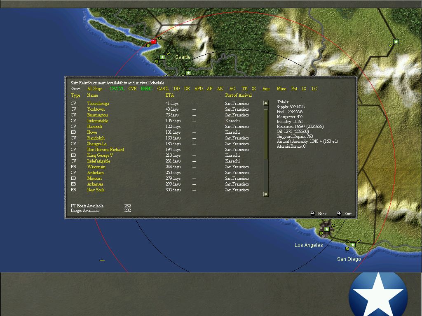
Task: Enable the LS ship filter
Action: (x=304, y=89)
